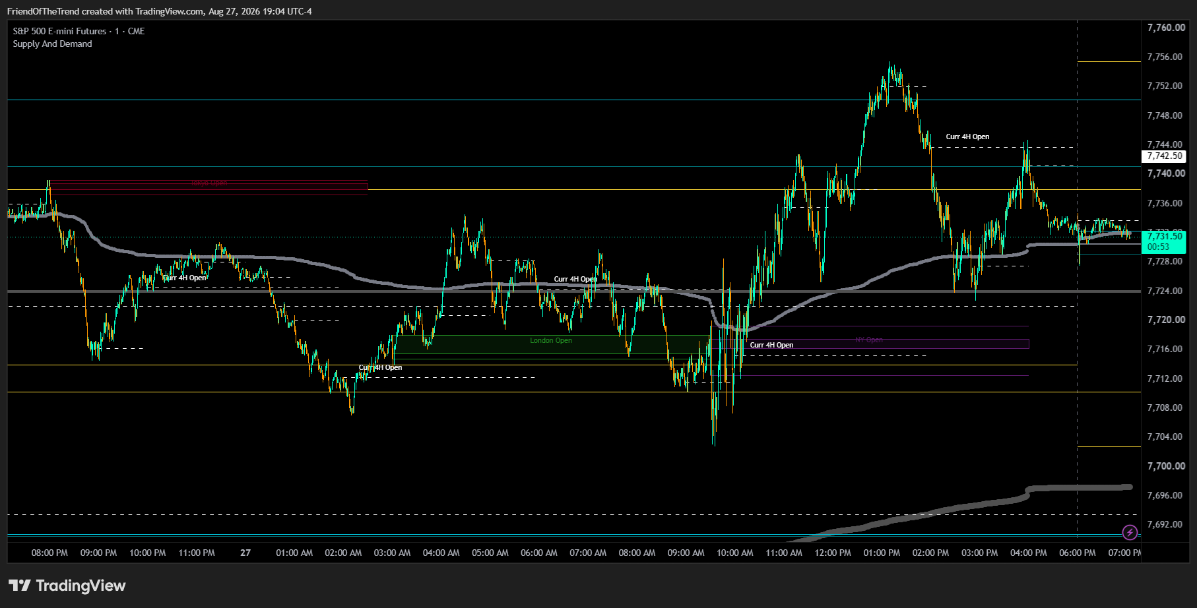Click the 7,720.00 price scale label
Viewport: 1197px width, 608px height.
(x=1166, y=320)
